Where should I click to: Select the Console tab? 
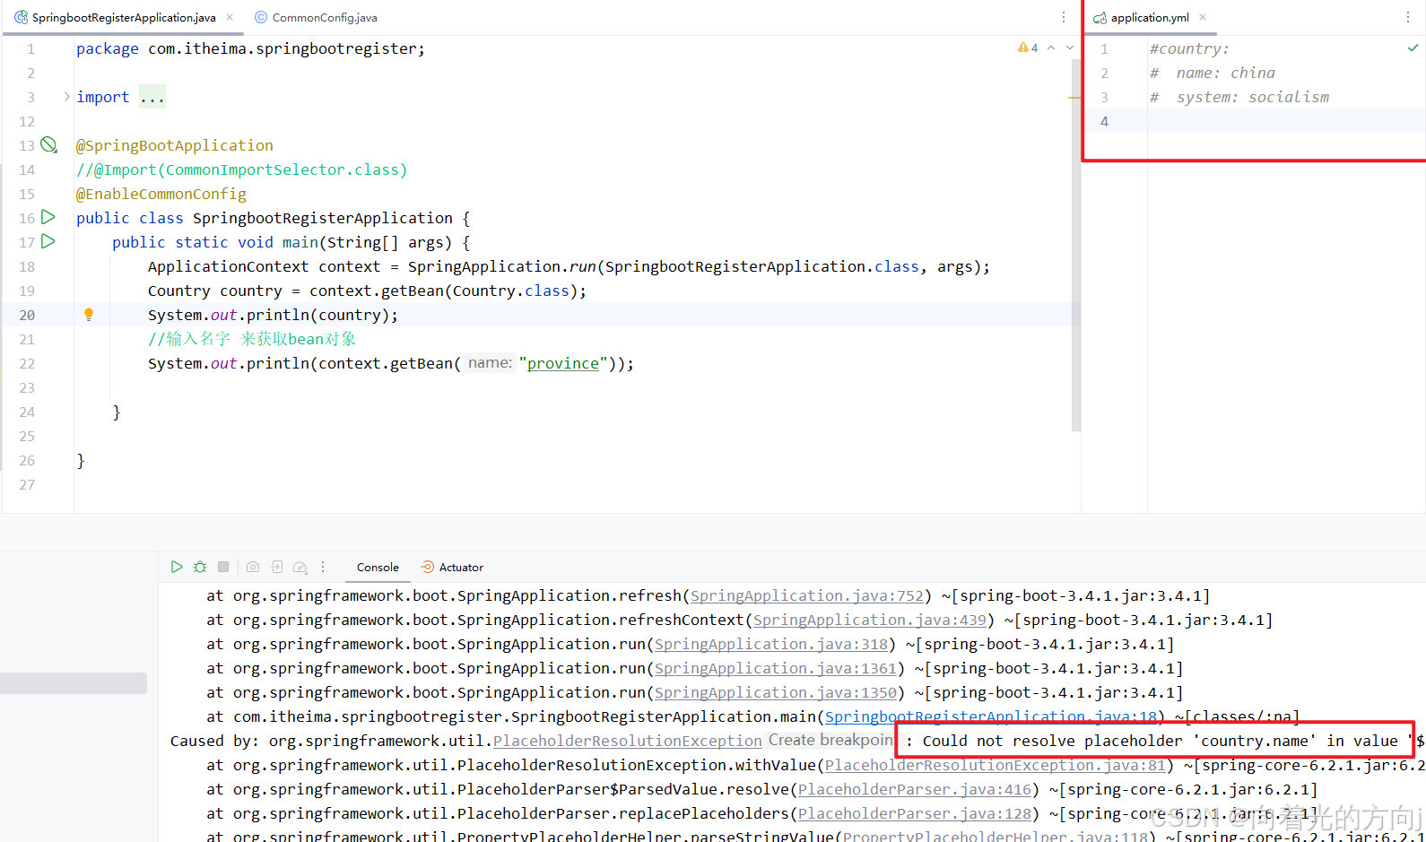[378, 567]
